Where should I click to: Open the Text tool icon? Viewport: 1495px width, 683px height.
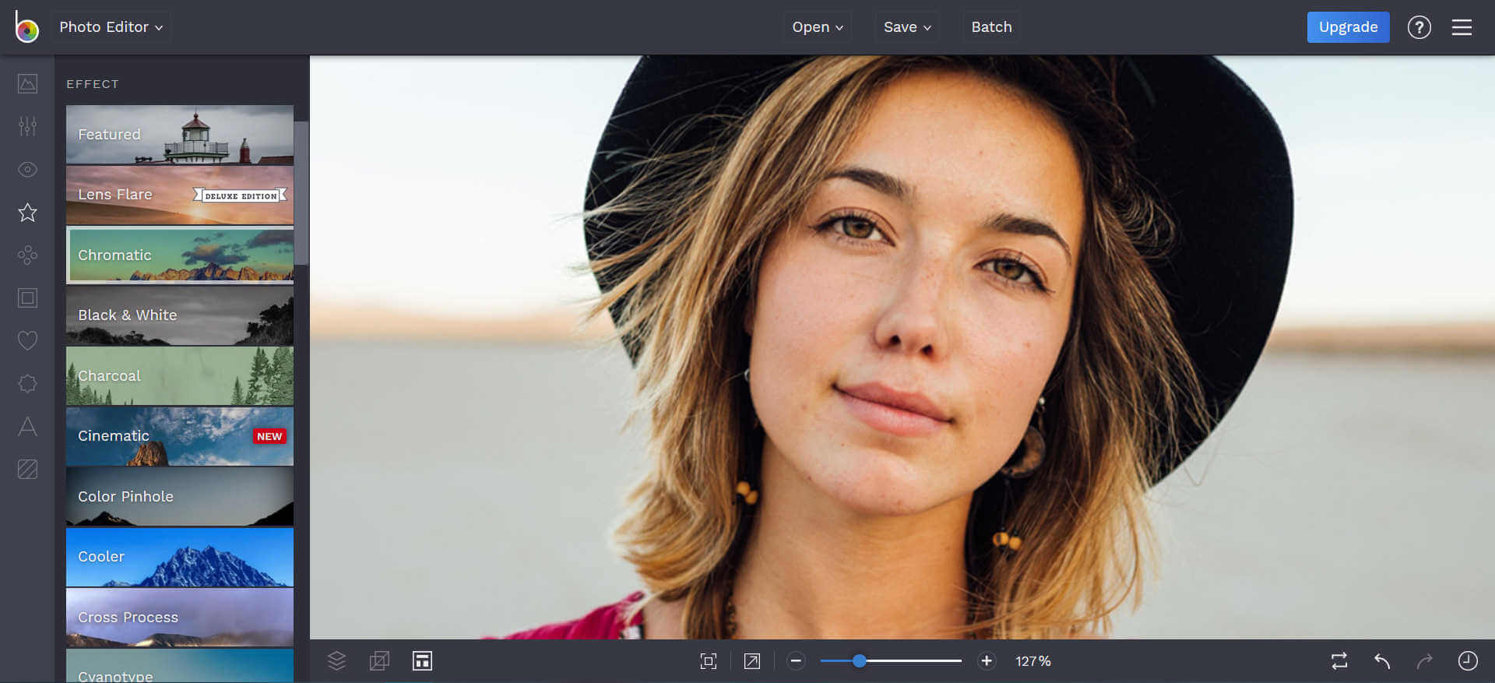(x=27, y=426)
